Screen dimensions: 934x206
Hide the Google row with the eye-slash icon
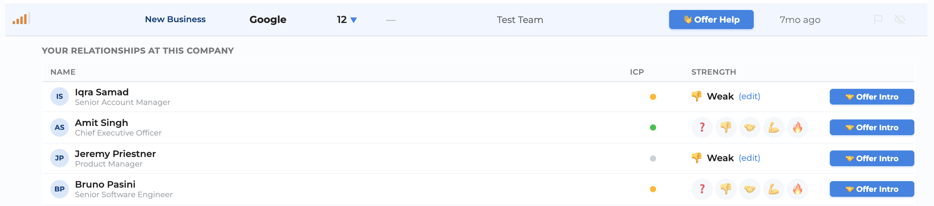tap(899, 20)
